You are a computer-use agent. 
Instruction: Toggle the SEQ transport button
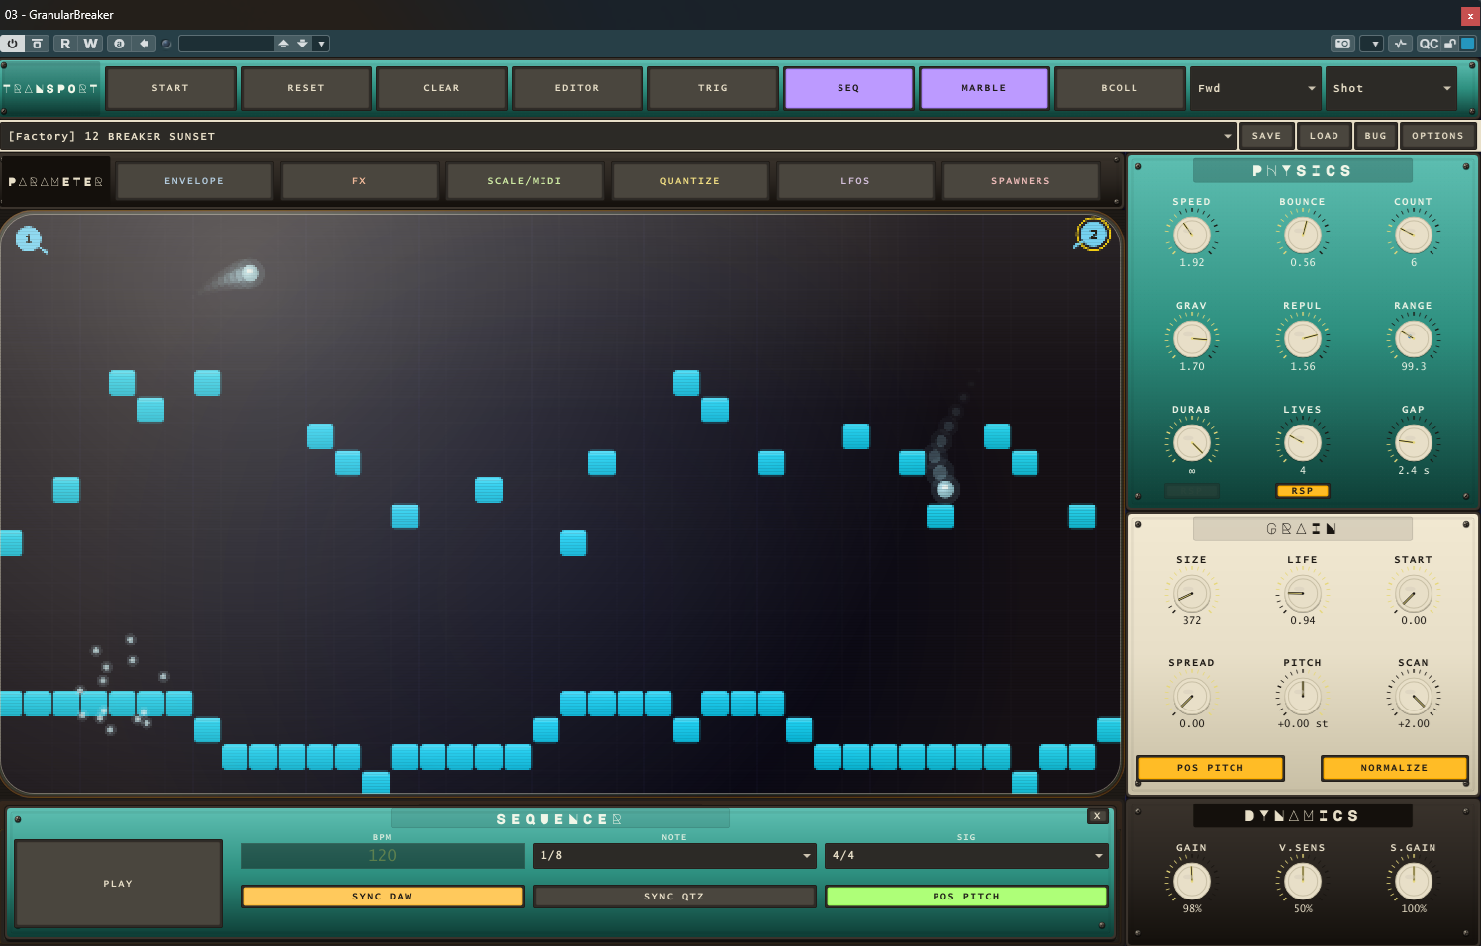point(848,88)
